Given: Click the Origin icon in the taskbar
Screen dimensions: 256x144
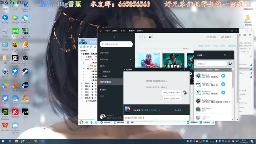Looking at the screenshot, I should coord(43,141).
